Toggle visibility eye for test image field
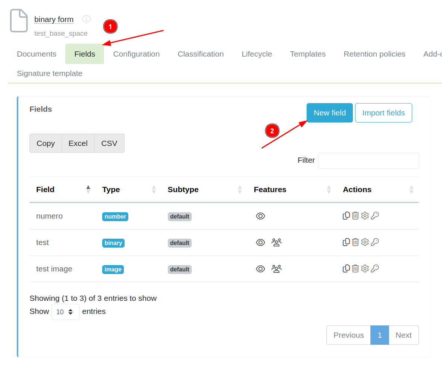Viewport: 442px width, 366px height. 260,269
